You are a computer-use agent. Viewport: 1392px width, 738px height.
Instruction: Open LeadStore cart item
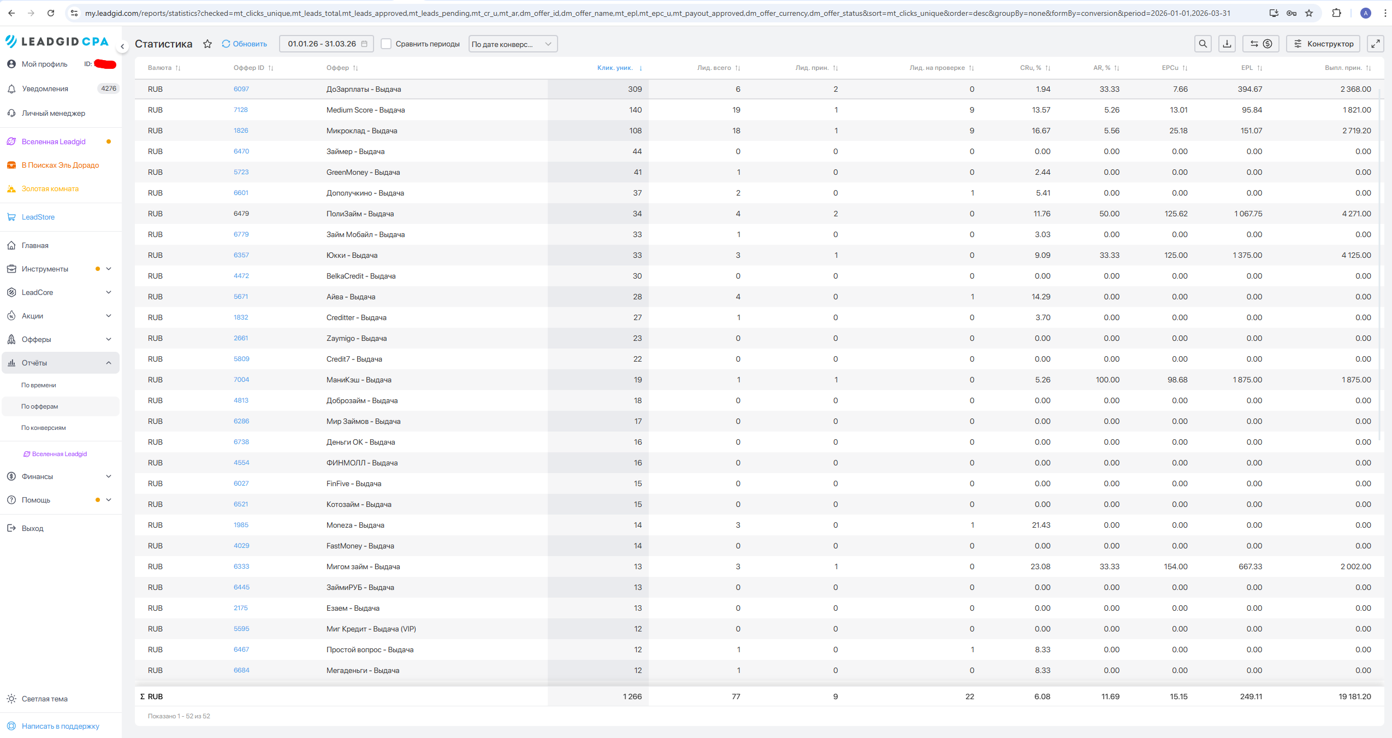pyautogui.click(x=38, y=217)
